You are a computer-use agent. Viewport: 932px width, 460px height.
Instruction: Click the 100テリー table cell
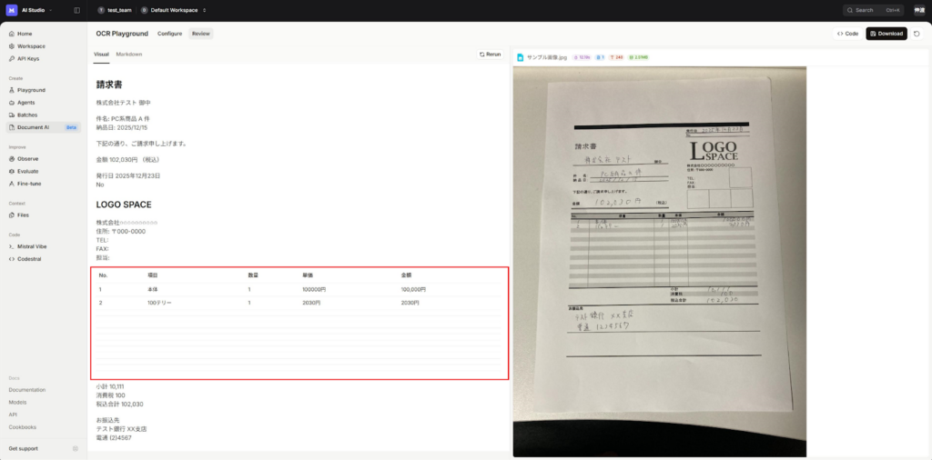click(x=160, y=303)
